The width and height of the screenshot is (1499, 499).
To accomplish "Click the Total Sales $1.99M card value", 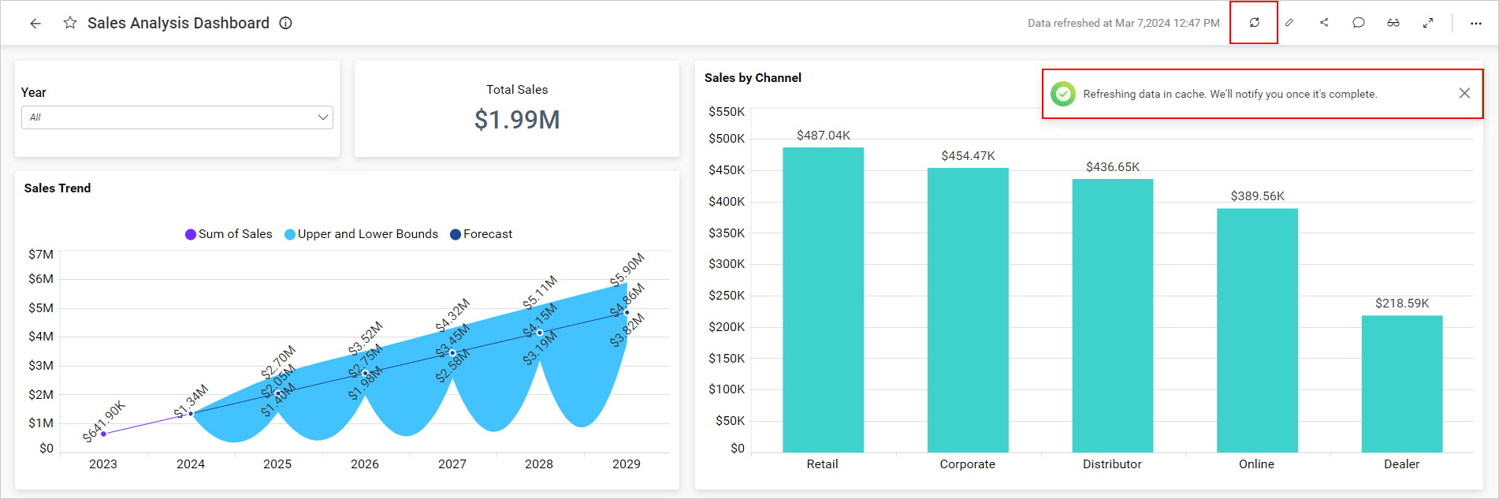I will click(x=517, y=120).
